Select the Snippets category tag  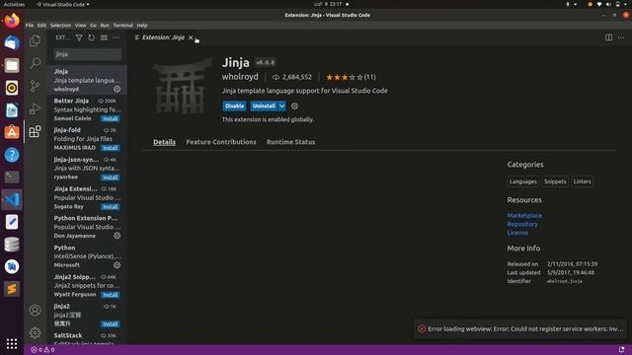555,181
